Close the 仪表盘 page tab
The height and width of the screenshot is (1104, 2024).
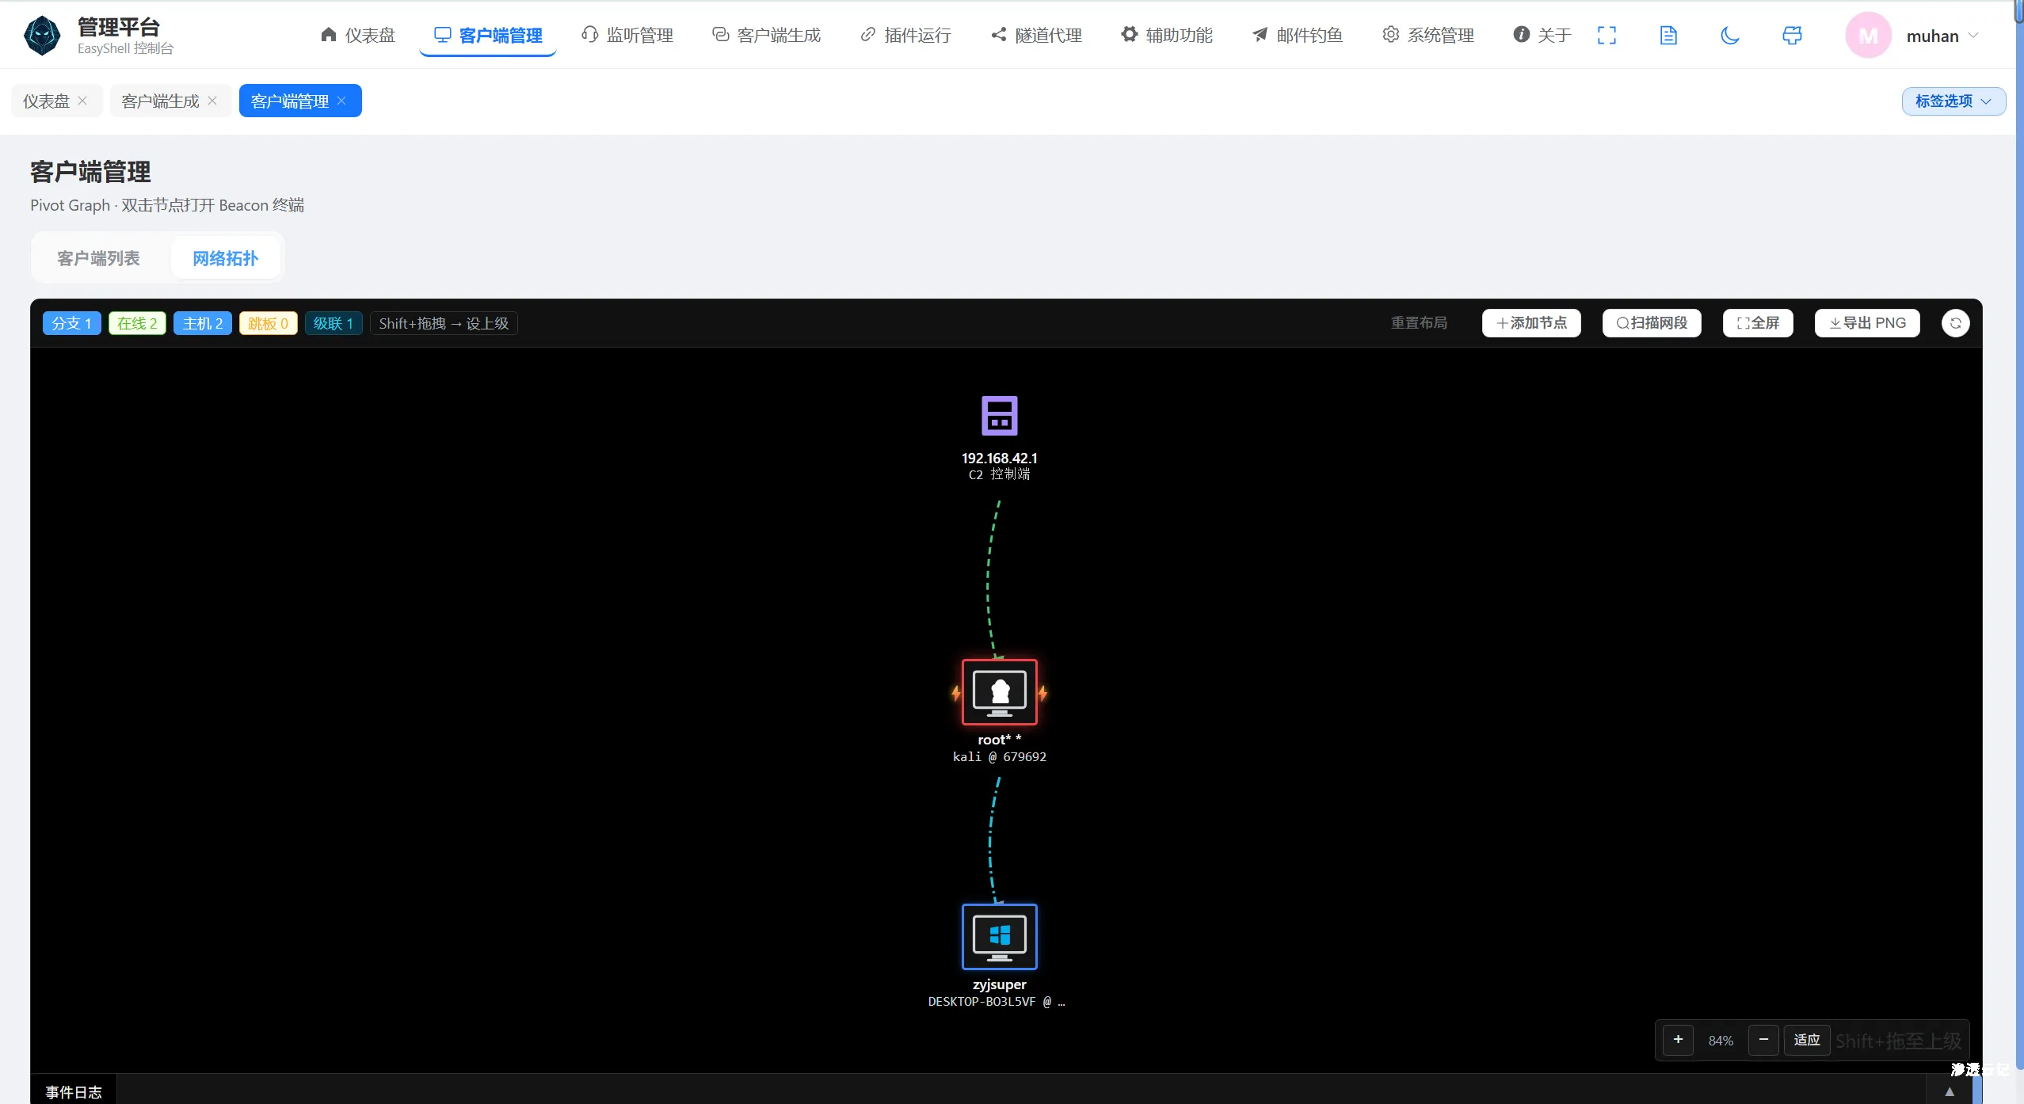[x=82, y=101]
